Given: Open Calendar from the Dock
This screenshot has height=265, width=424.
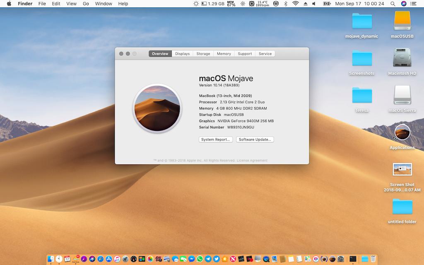Looking at the screenshot, I should click(x=67, y=259).
